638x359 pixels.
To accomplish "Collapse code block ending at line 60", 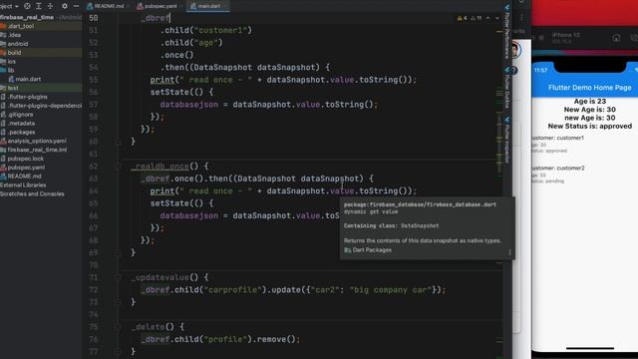I will point(118,142).
